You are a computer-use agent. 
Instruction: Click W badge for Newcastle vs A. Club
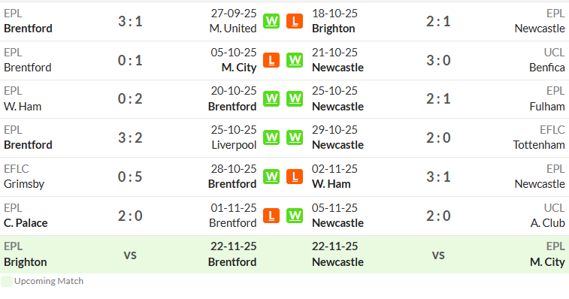click(x=295, y=216)
